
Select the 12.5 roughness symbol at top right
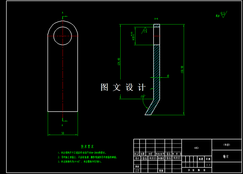click(224, 14)
